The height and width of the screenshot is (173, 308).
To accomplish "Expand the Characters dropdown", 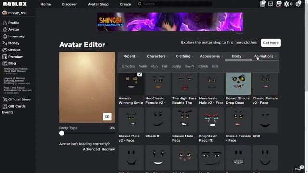I will coord(158,56).
